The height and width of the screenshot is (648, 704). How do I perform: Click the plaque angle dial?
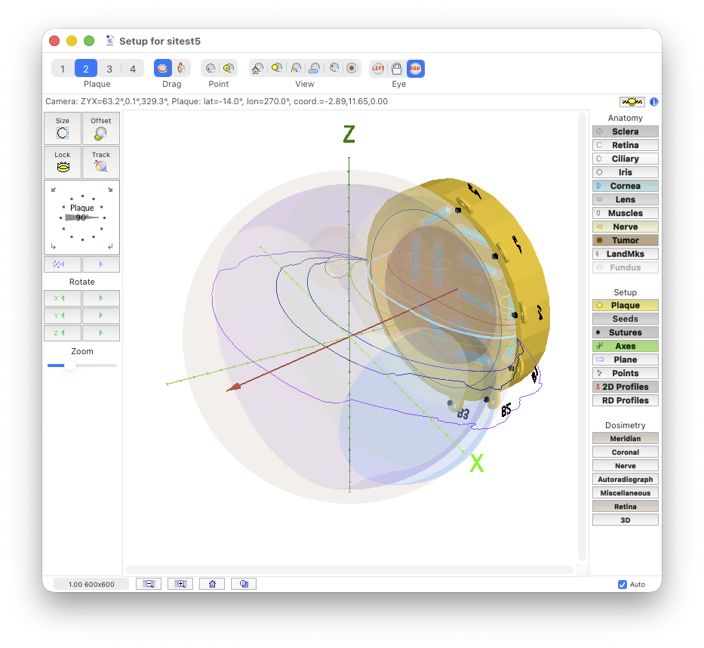click(81, 218)
